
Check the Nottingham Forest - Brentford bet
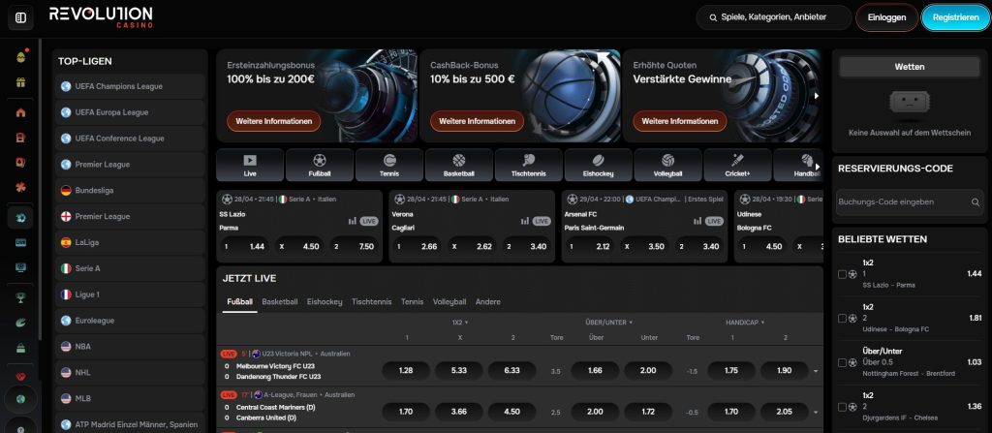pyautogui.click(x=842, y=362)
